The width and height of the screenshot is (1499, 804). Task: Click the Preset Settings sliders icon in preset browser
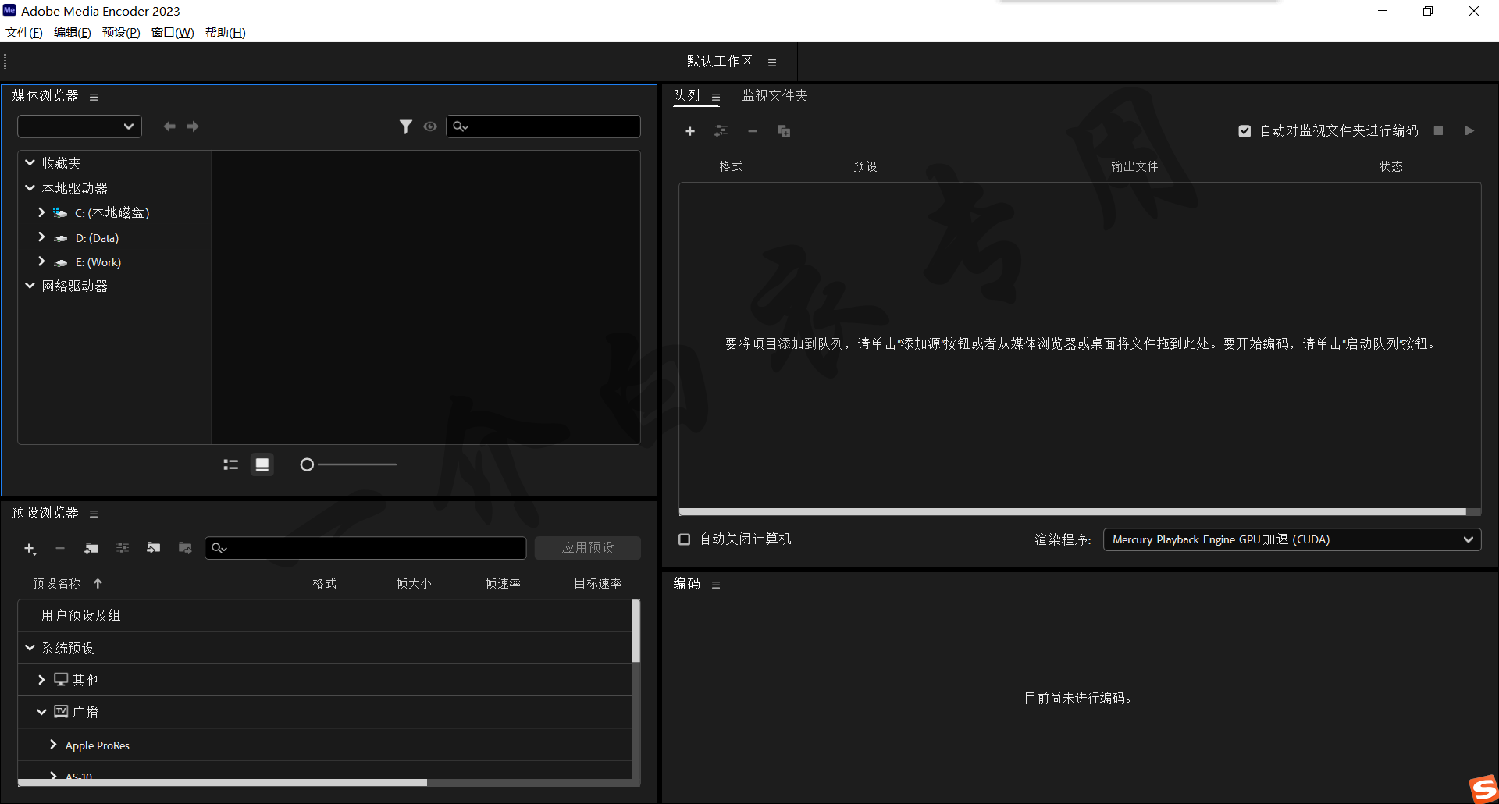[123, 548]
